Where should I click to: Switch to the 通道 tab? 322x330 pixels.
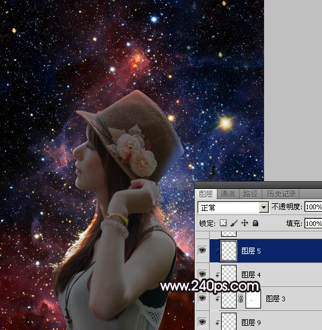pyautogui.click(x=228, y=194)
